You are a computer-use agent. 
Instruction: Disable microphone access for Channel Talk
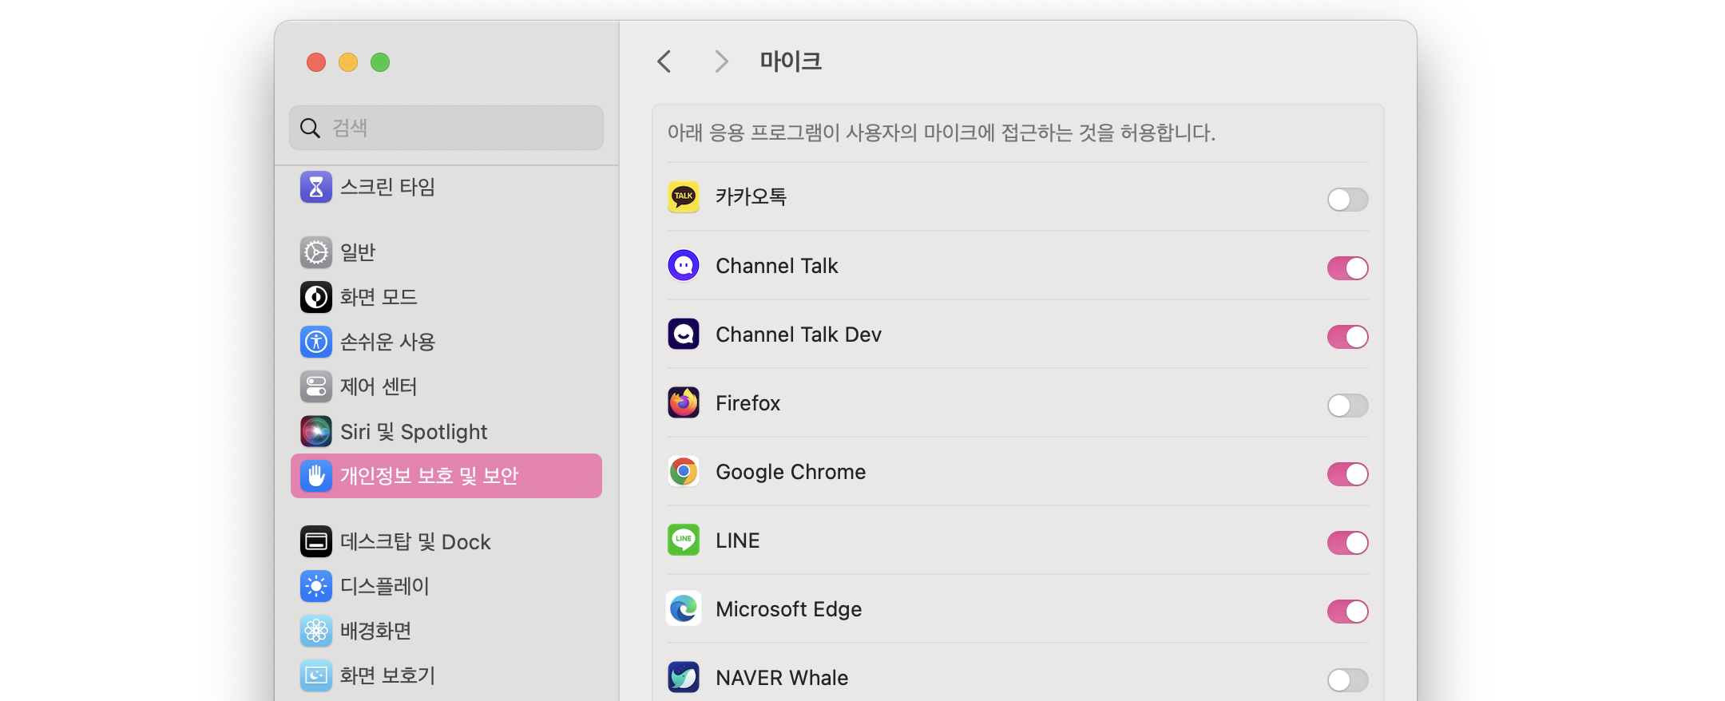1348,268
